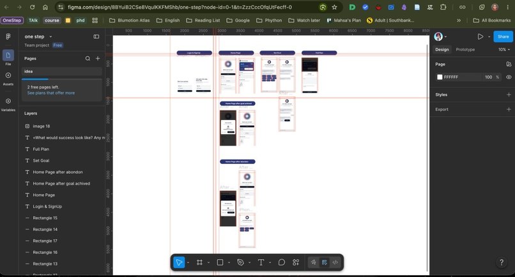Switch to the Design tab

[442, 50]
